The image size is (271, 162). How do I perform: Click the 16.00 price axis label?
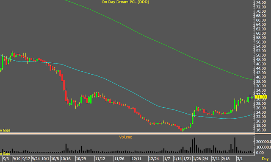[x=261, y=130]
